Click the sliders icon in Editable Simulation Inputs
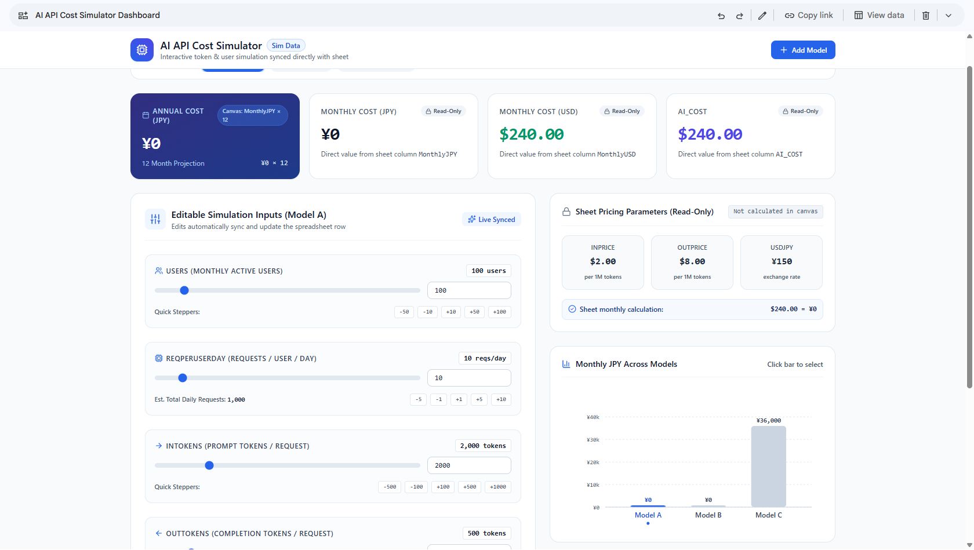 coord(155,219)
